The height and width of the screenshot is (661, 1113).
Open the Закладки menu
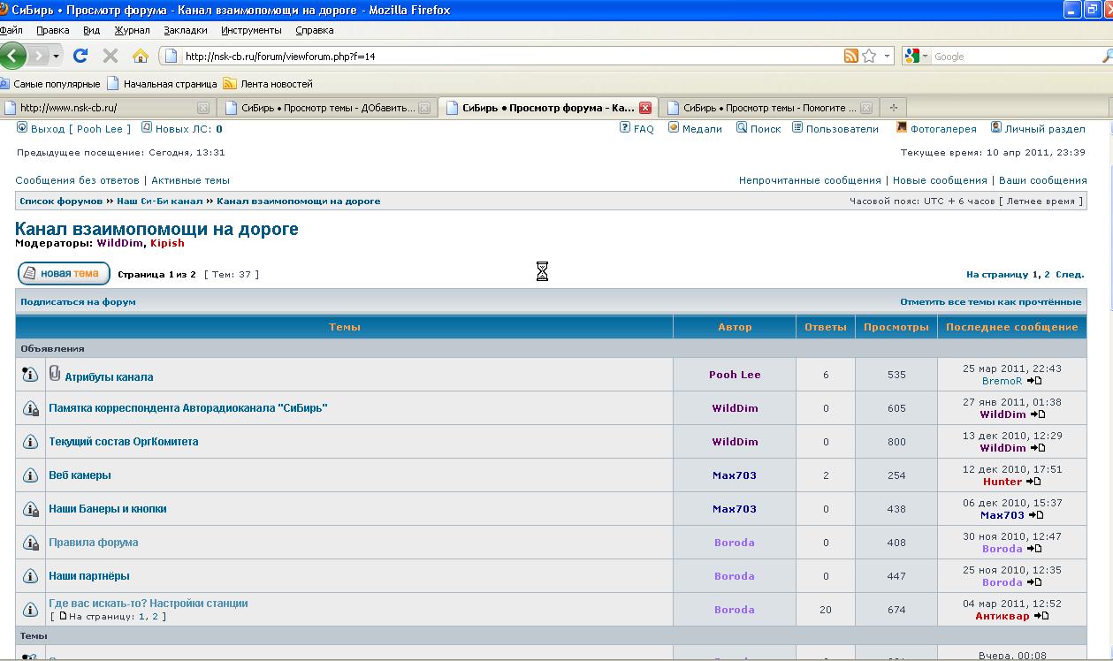click(x=186, y=30)
